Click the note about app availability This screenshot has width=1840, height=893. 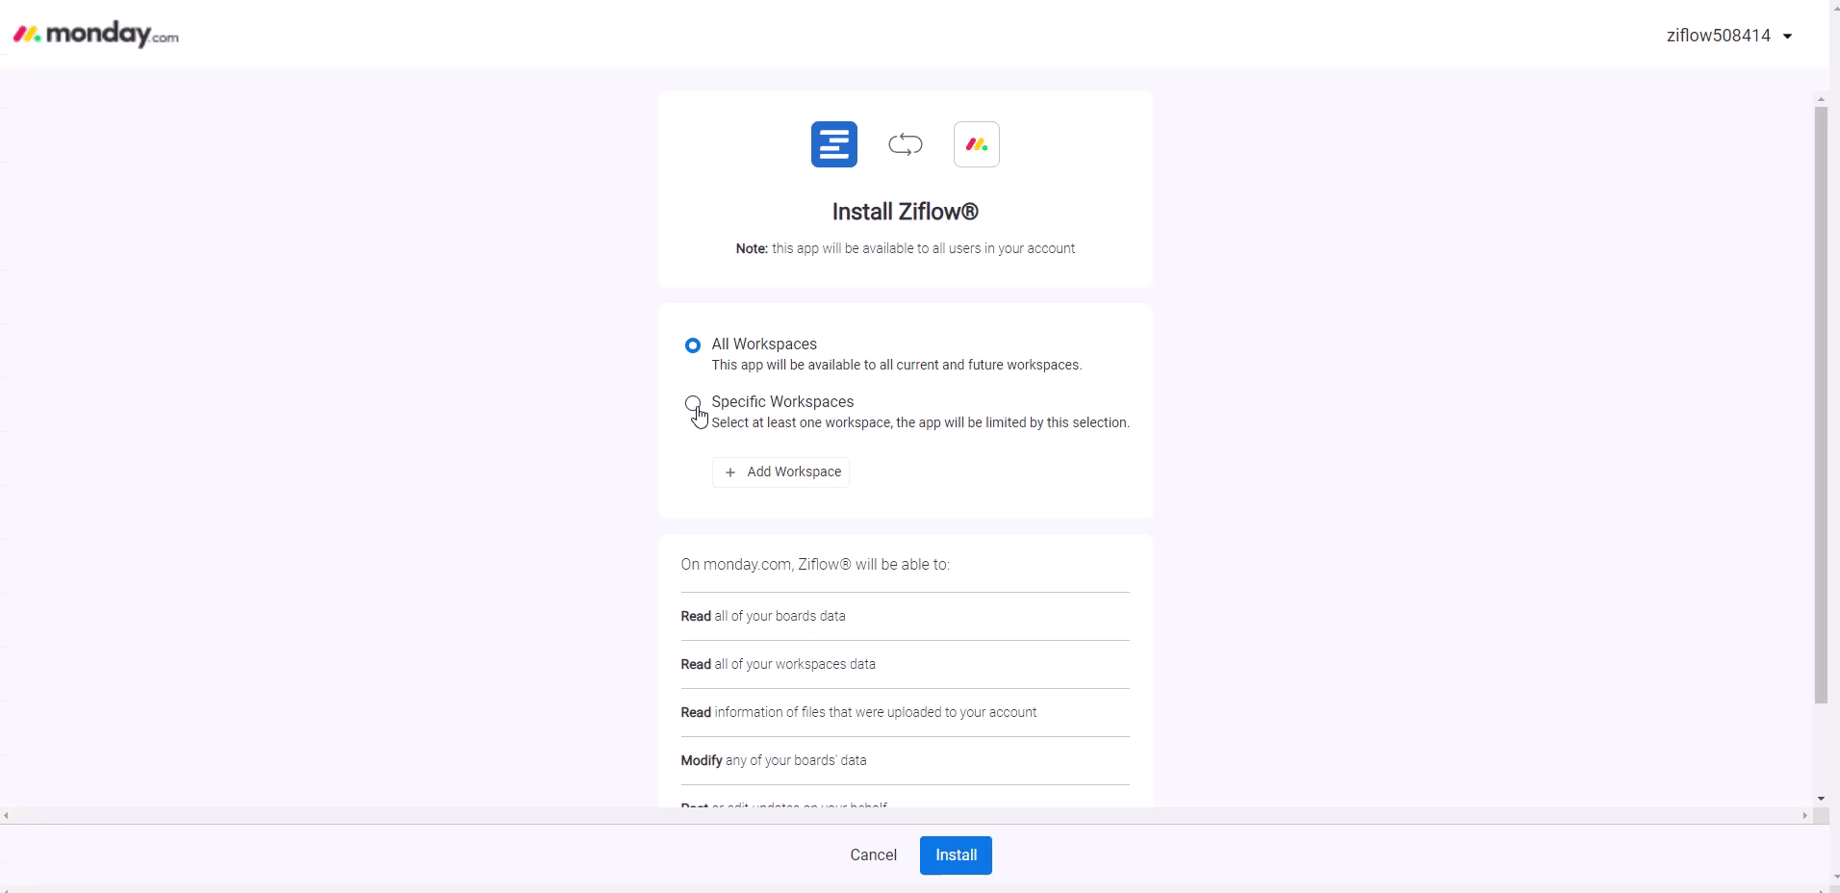pyautogui.click(x=906, y=248)
